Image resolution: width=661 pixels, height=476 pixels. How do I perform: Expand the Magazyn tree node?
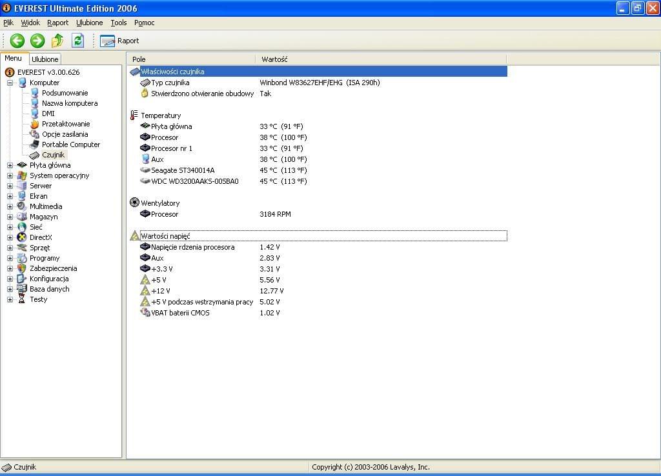(10, 217)
